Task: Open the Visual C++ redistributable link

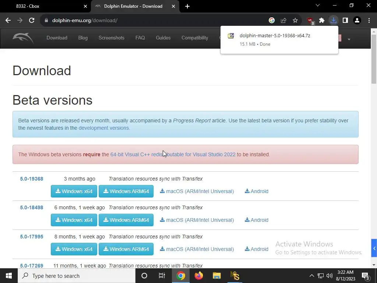Action: tap(173, 154)
